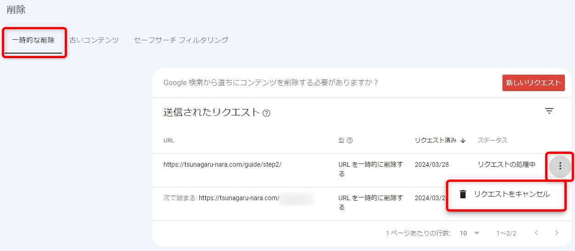Click the filter icon above the requests table

pos(549,111)
